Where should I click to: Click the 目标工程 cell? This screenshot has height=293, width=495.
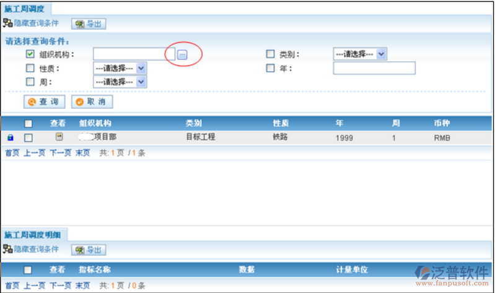click(x=201, y=137)
